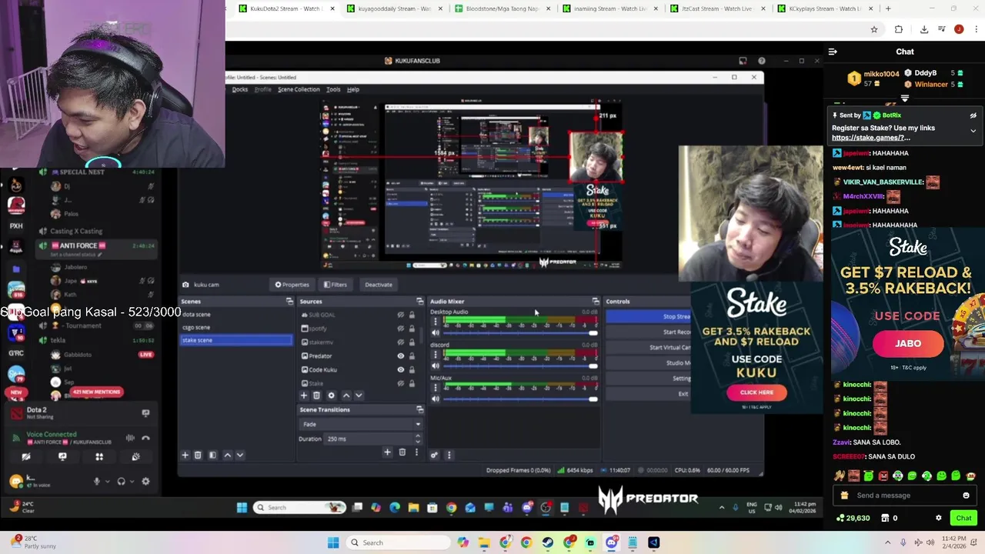
Task: Open Discord noise suppression icon
Action: click(130, 438)
